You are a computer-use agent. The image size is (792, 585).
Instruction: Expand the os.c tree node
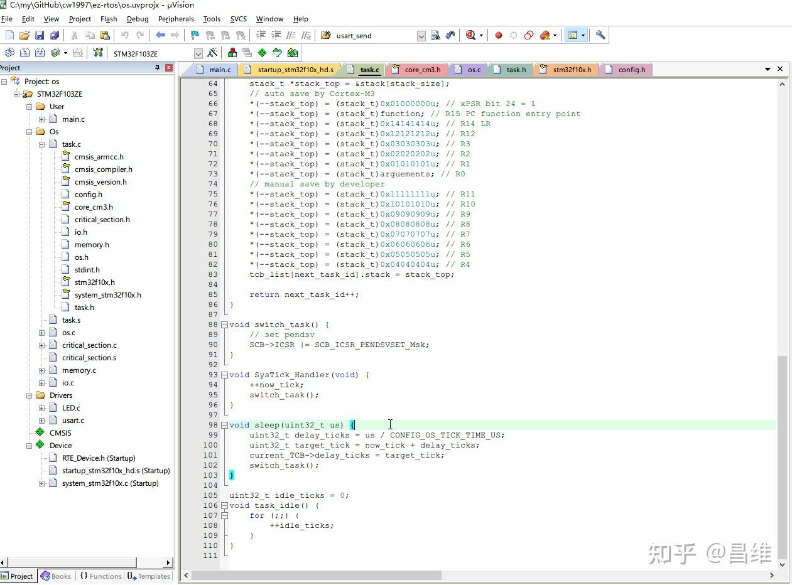(42, 333)
